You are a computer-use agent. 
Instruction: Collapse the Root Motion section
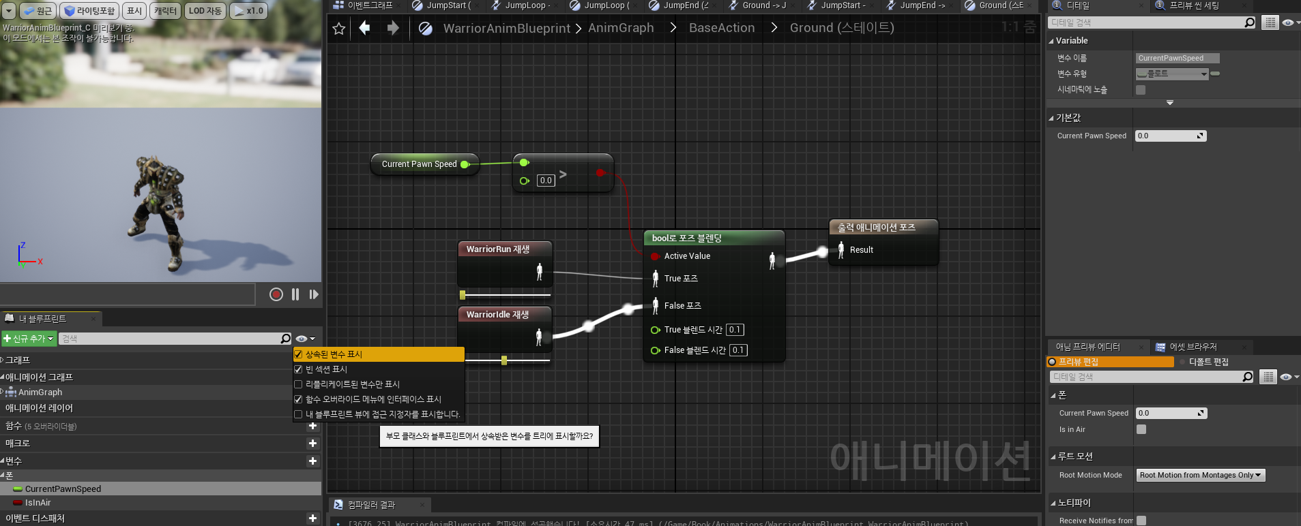pyautogui.click(x=1053, y=457)
